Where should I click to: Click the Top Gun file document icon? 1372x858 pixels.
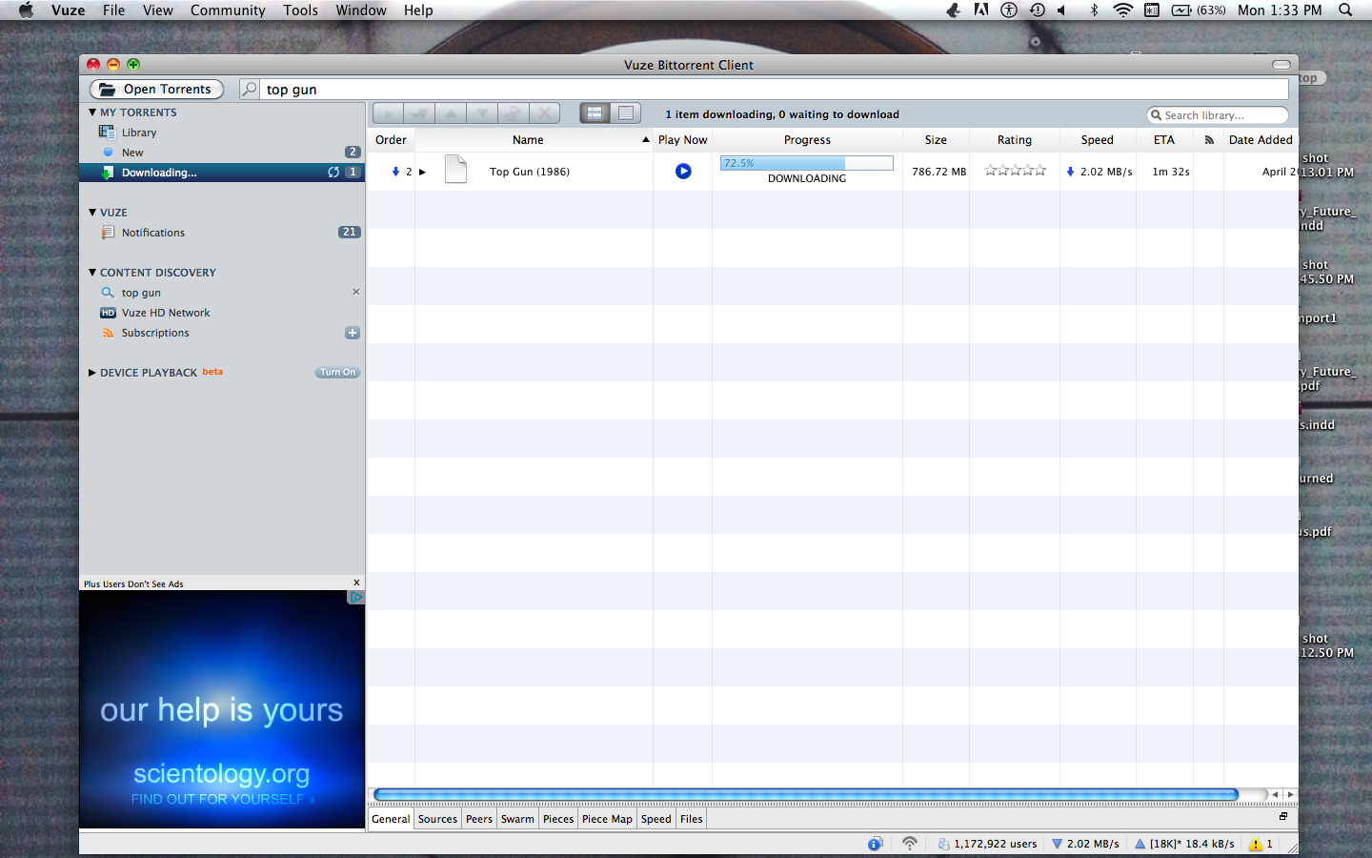[456, 170]
